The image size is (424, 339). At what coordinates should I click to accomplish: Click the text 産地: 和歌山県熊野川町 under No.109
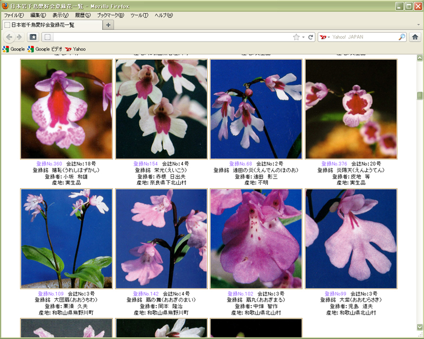[x=66, y=313]
